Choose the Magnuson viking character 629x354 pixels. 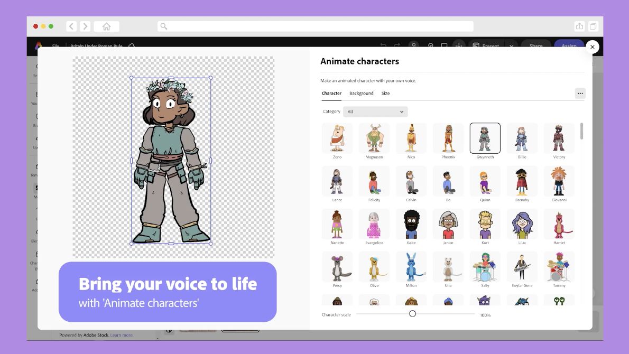[374, 138]
